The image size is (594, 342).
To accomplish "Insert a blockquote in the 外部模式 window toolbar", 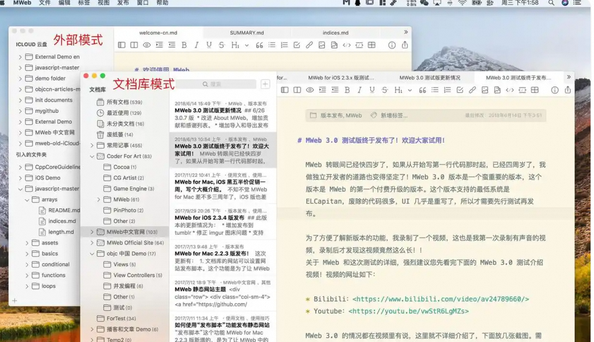I will [x=259, y=45].
